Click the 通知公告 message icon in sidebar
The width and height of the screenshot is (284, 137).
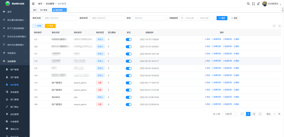click(7, 129)
